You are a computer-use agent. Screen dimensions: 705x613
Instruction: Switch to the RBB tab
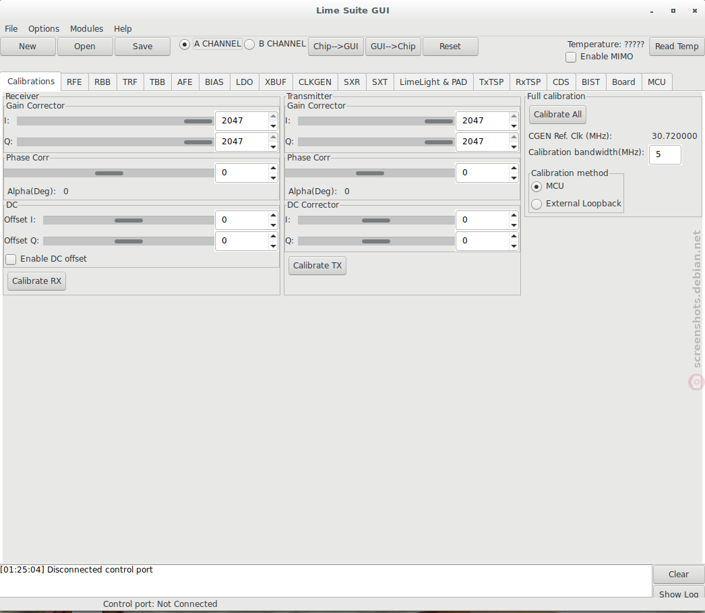tap(102, 82)
